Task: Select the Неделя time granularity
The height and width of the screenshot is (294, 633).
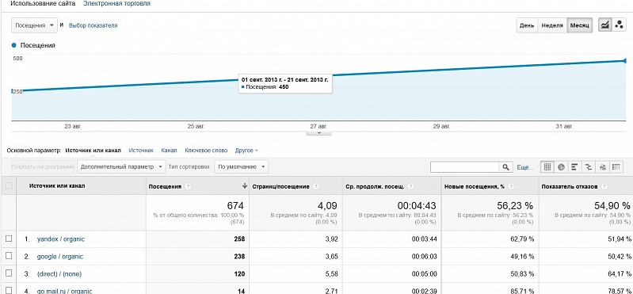Action: (552, 25)
